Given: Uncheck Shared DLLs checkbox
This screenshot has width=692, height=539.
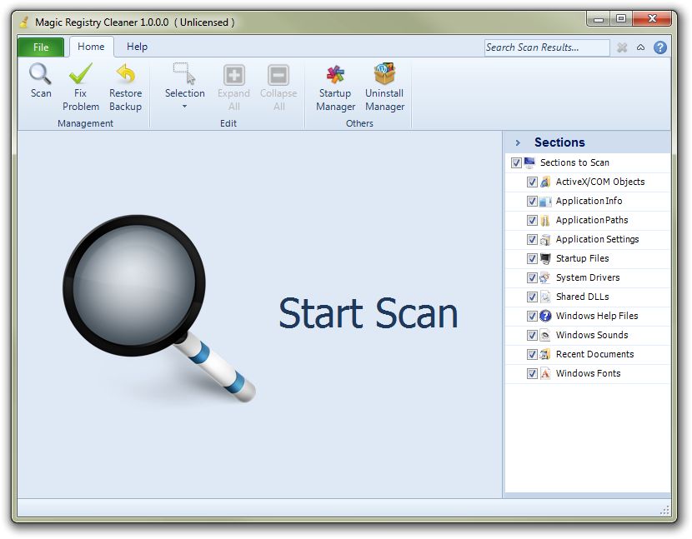Looking at the screenshot, I should [532, 297].
